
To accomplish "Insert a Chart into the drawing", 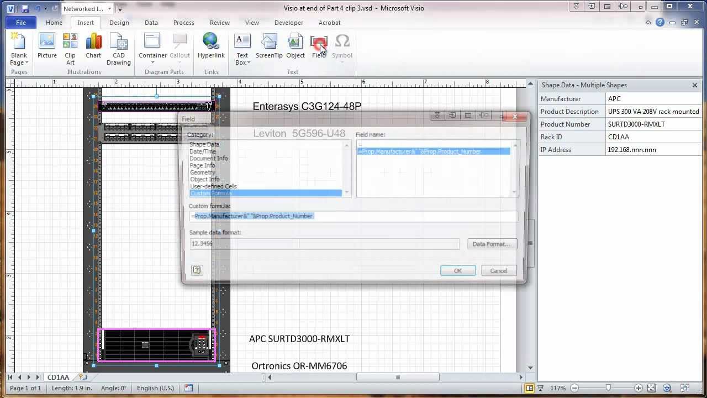I will [x=93, y=46].
